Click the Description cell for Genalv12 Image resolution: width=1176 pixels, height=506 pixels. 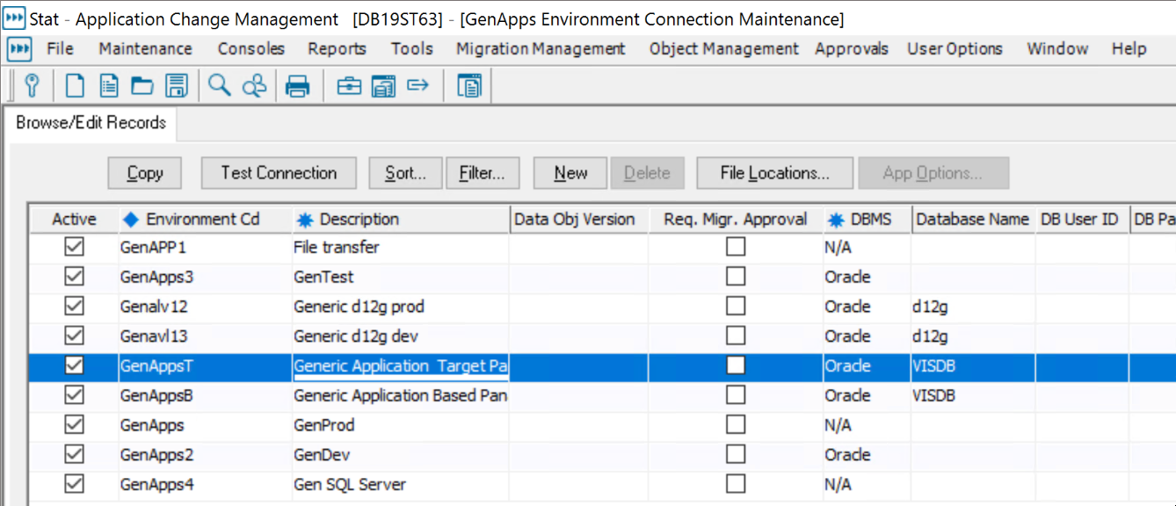[400, 307]
